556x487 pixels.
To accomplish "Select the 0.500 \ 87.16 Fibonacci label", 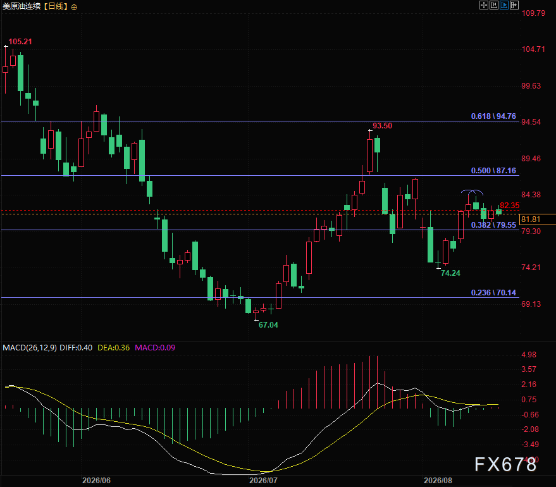I will click(x=493, y=171).
